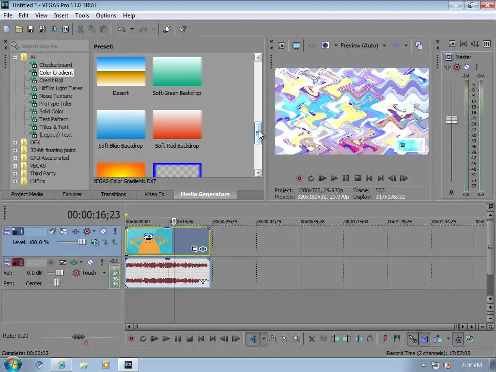Open the Master bus FX gear icon
This screenshot has width=496, height=372.
457,67
